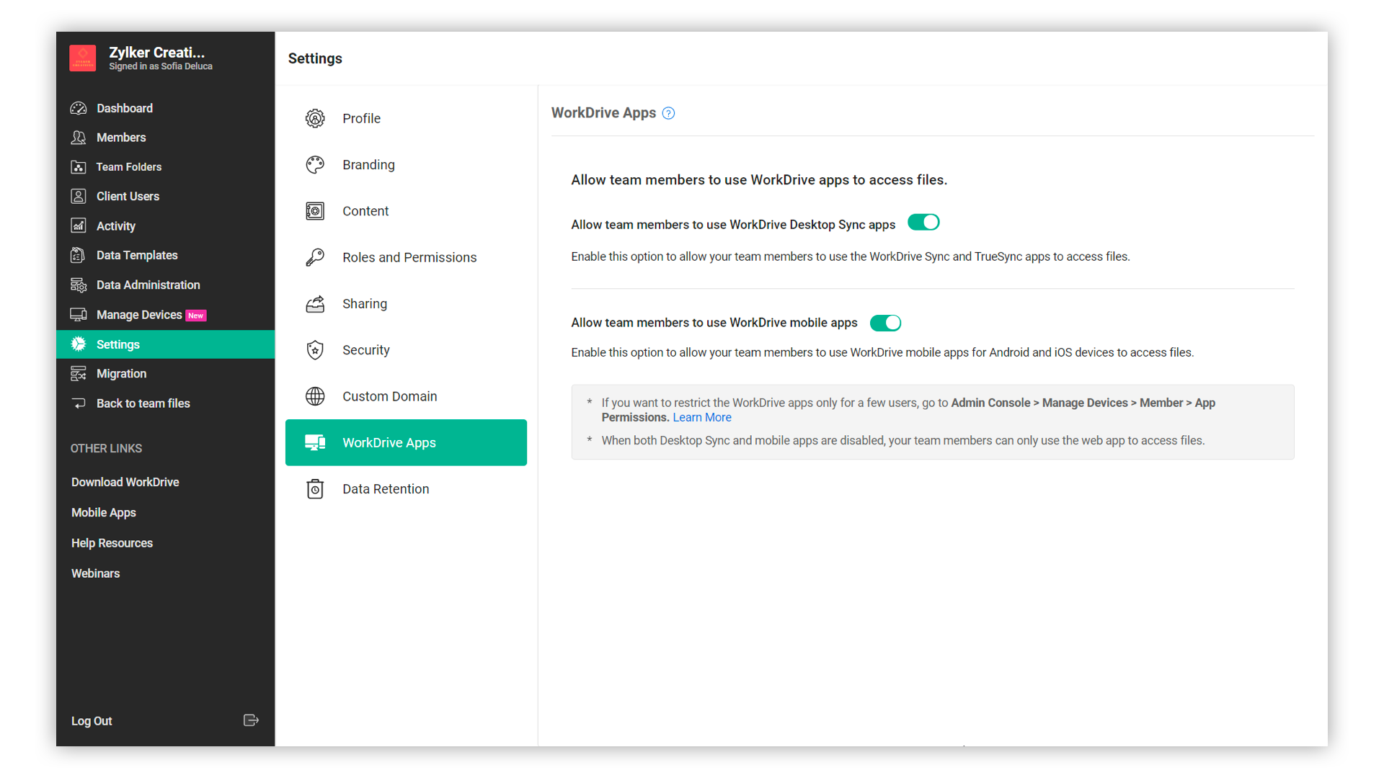Viewport: 1384px width, 778px height.
Task: Click the Zylker Creative red logo
Action: [x=83, y=58]
